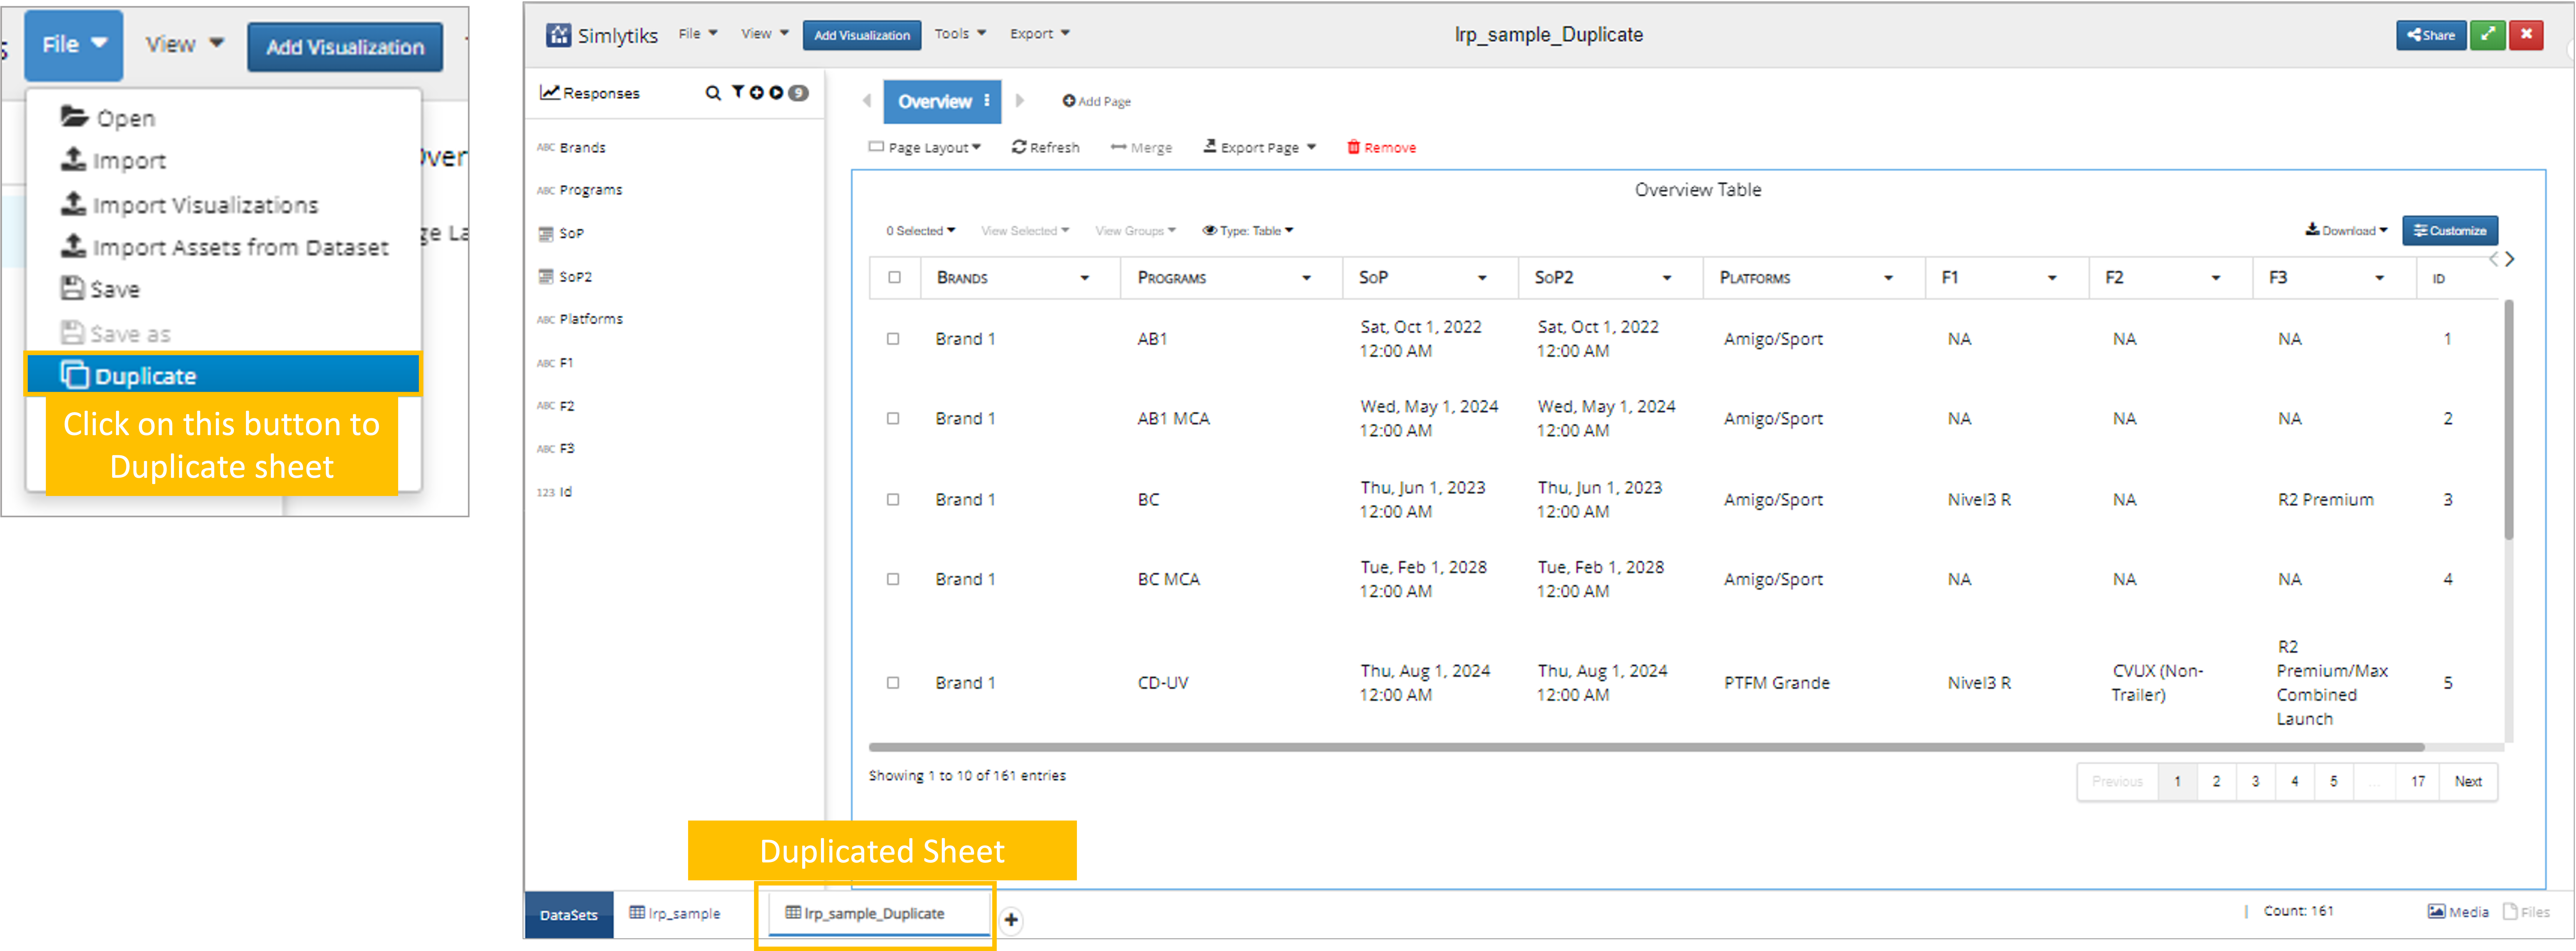
Task: Go to next page with the right arrow beside Overview
Action: point(1020,101)
